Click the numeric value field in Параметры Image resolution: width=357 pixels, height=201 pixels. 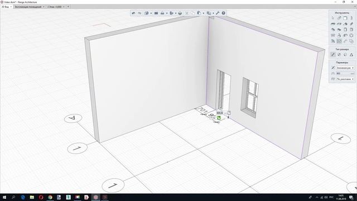(x=345, y=73)
